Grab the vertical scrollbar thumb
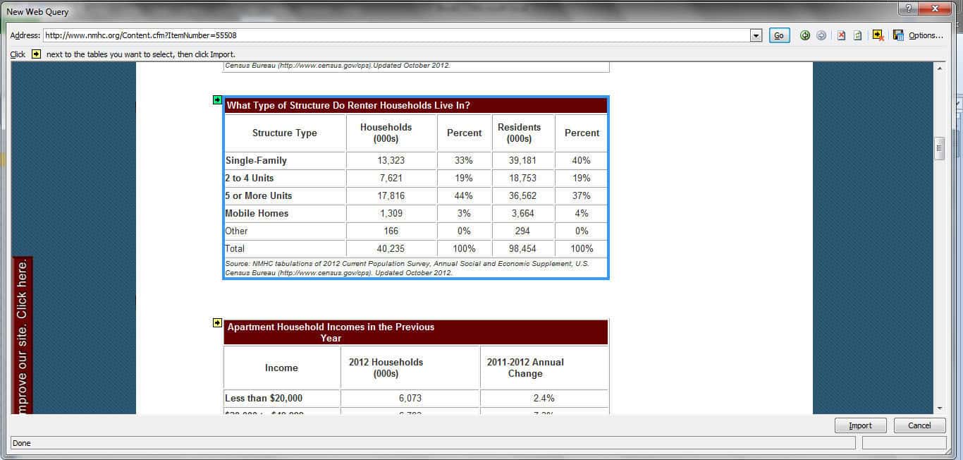963x460 pixels. tap(939, 148)
